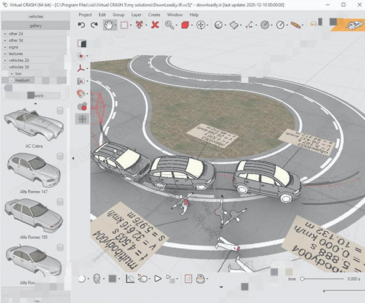This screenshot has width=365, height=303.
Task: Click the printer icon
Action: click(x=200, y=278)
